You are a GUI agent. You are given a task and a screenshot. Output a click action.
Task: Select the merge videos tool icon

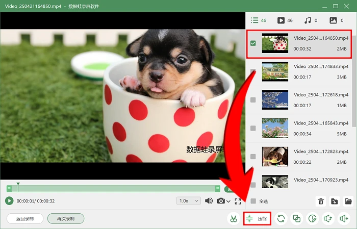[297, 219]
